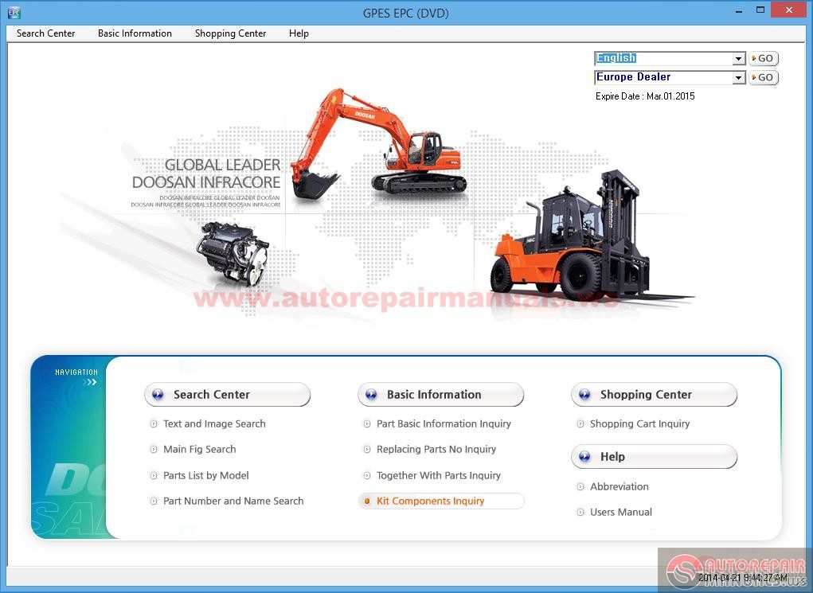Open Part Number and Name Search
This screenshot has height=593, width=813.
click(233, 501)
